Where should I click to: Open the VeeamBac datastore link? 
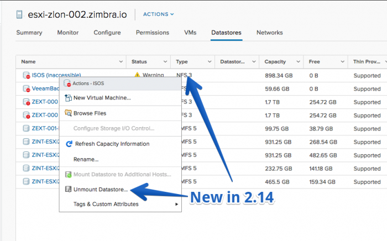(45, 88)
